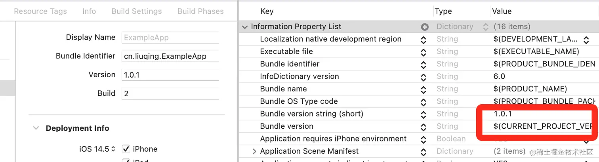This screenshot has height=162, width=599.
Task: Select the Bundle version string (short) row
Action: pyautogui.click(x=311, y=114)
